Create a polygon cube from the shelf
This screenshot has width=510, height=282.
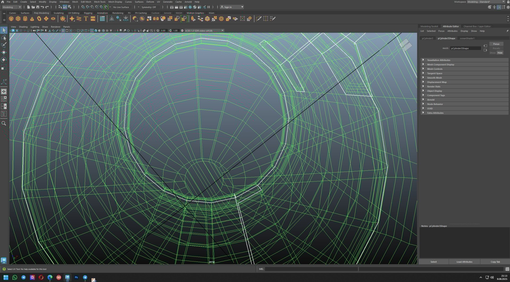18,19
